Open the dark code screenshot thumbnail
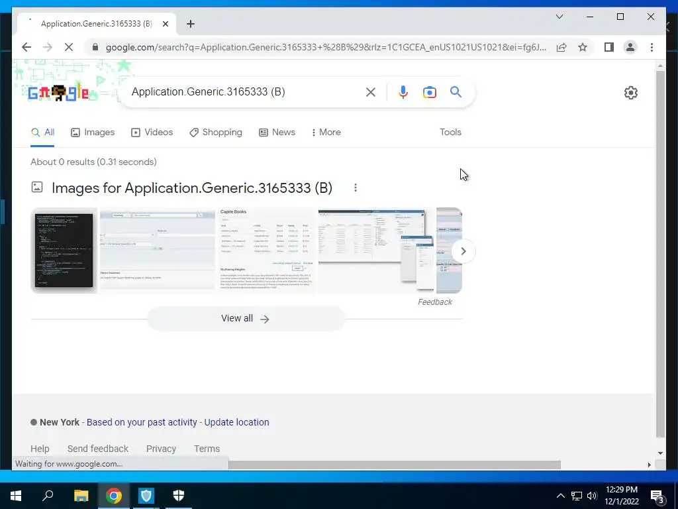 (64, 251)
